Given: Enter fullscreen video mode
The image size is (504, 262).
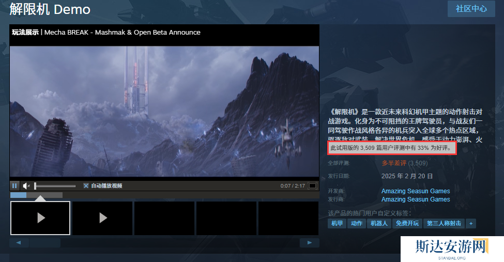Looking at the screenshot, I should click(312, 186).
